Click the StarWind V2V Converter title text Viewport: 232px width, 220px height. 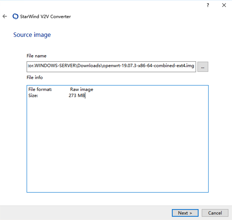[x=45, y=17]
